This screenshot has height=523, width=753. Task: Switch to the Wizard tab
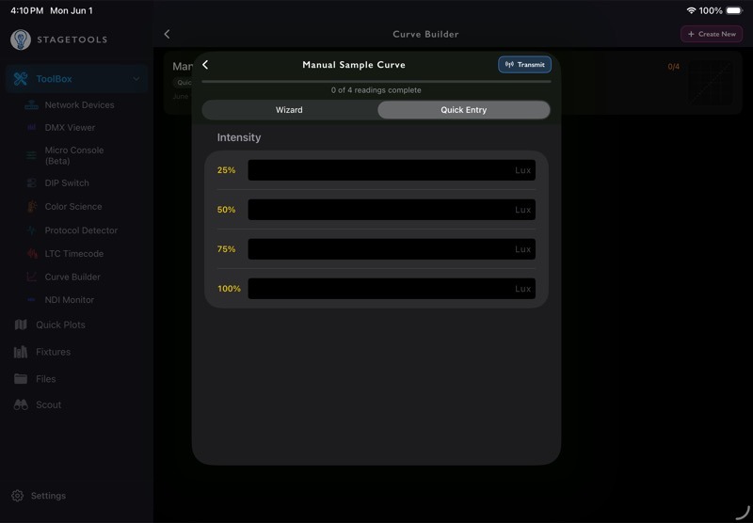click(289, 110)
